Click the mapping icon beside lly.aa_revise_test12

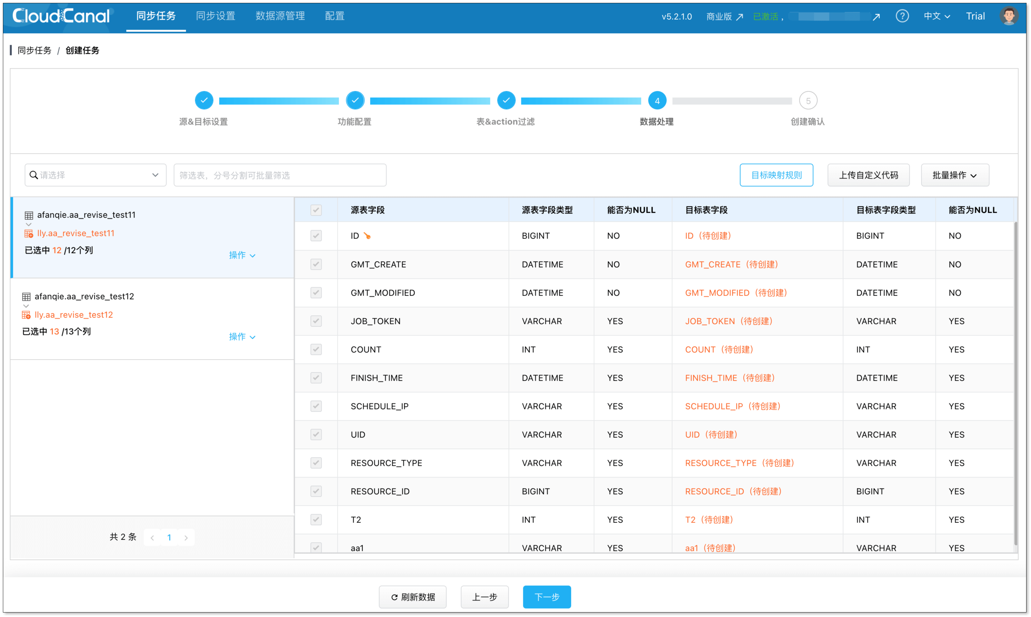(x=26, y=315)
